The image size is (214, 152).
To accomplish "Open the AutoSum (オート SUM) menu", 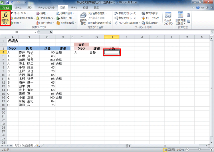I will pos(20,13).
